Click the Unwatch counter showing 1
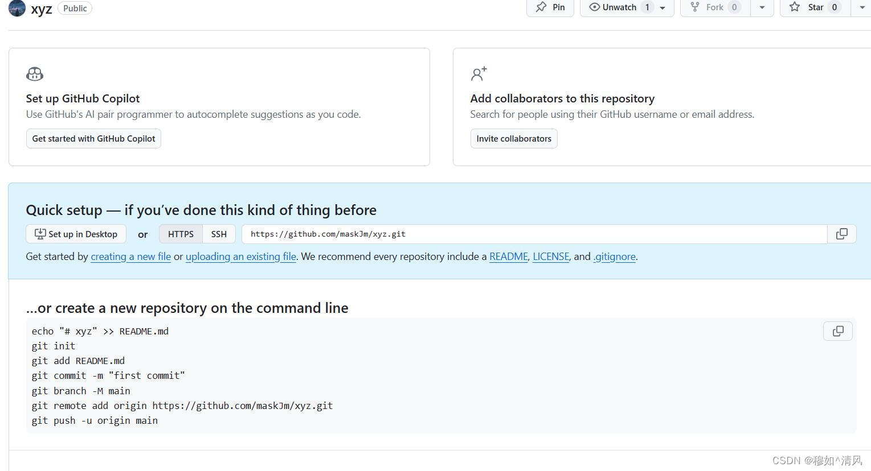 [647, 7]
